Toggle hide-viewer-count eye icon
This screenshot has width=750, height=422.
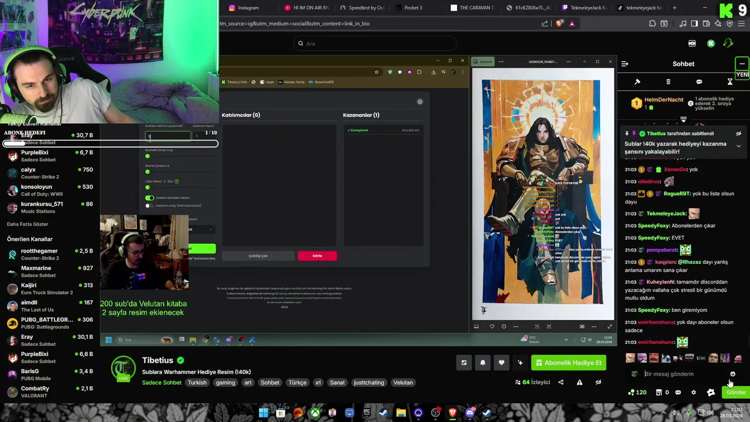point(598,383)
